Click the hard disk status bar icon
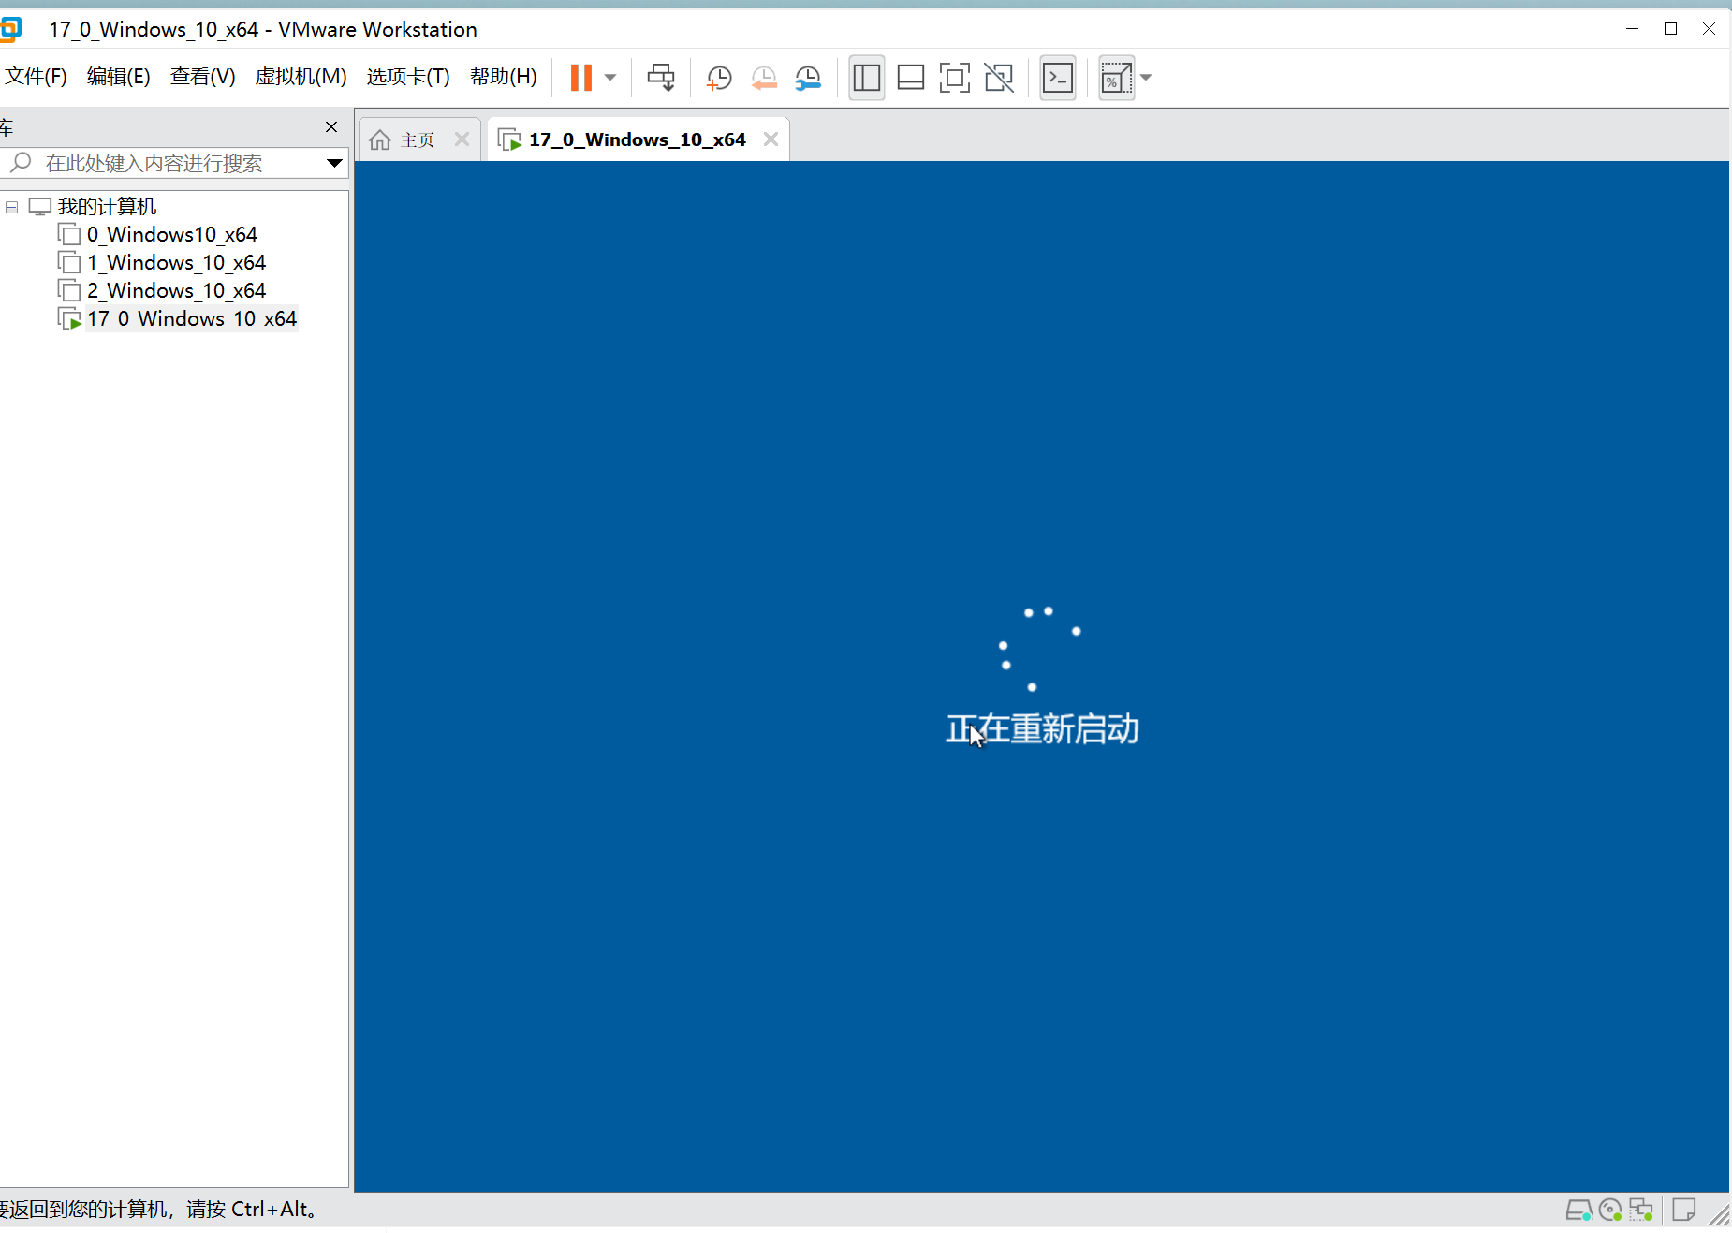The width and height of the screenshot is (1732, 1233). pyautogui.click(x=1578, y=1210)
